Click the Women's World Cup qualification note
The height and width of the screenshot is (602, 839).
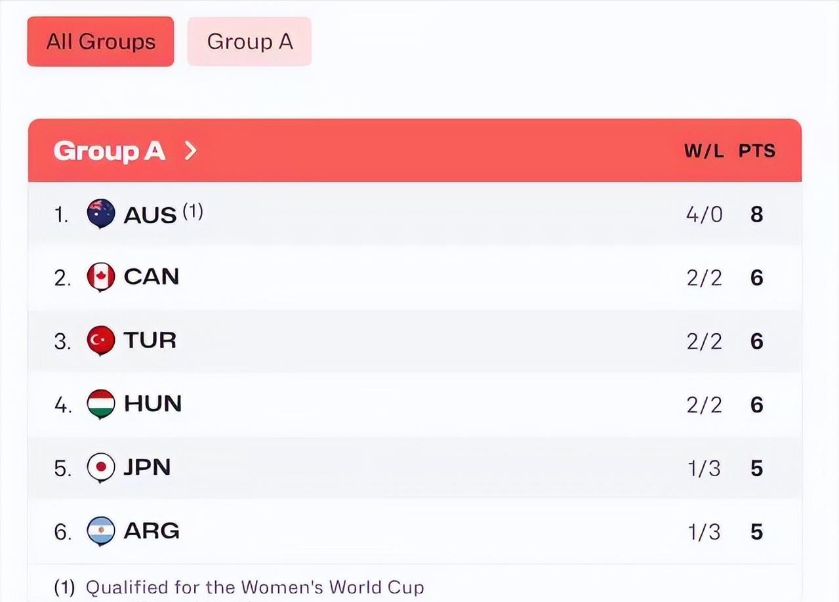[x=255, y=587]
